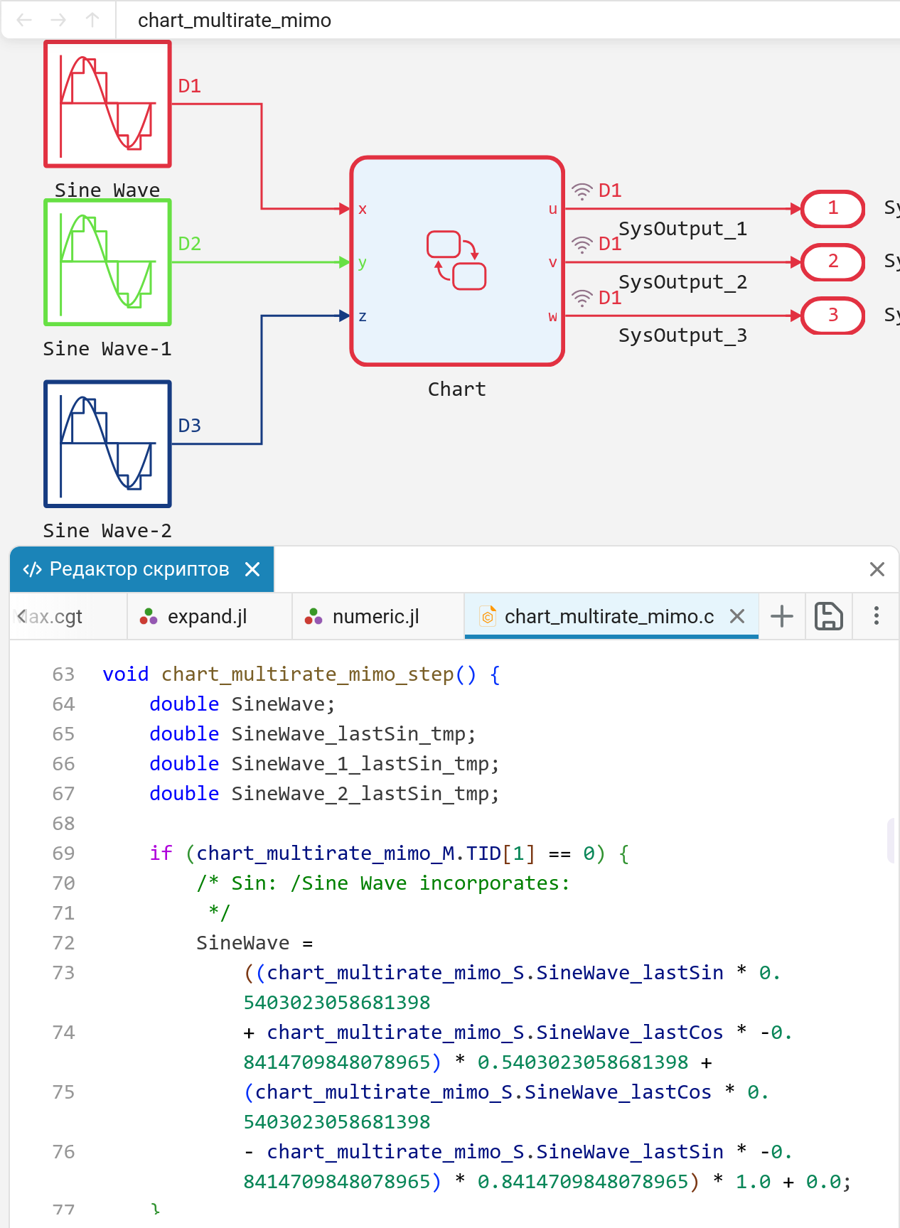Click the Sine Wave-2 block label
This screenshot has height=1228, width=900.
[x=107, y=531]
